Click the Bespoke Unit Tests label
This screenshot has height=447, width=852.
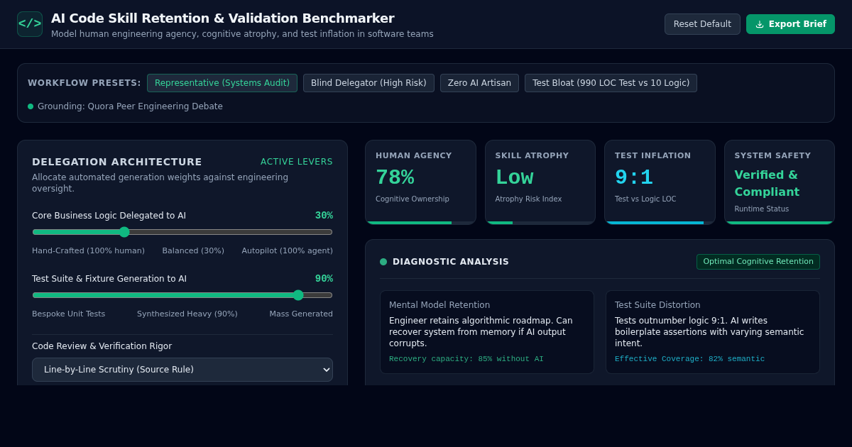[68, 314]
